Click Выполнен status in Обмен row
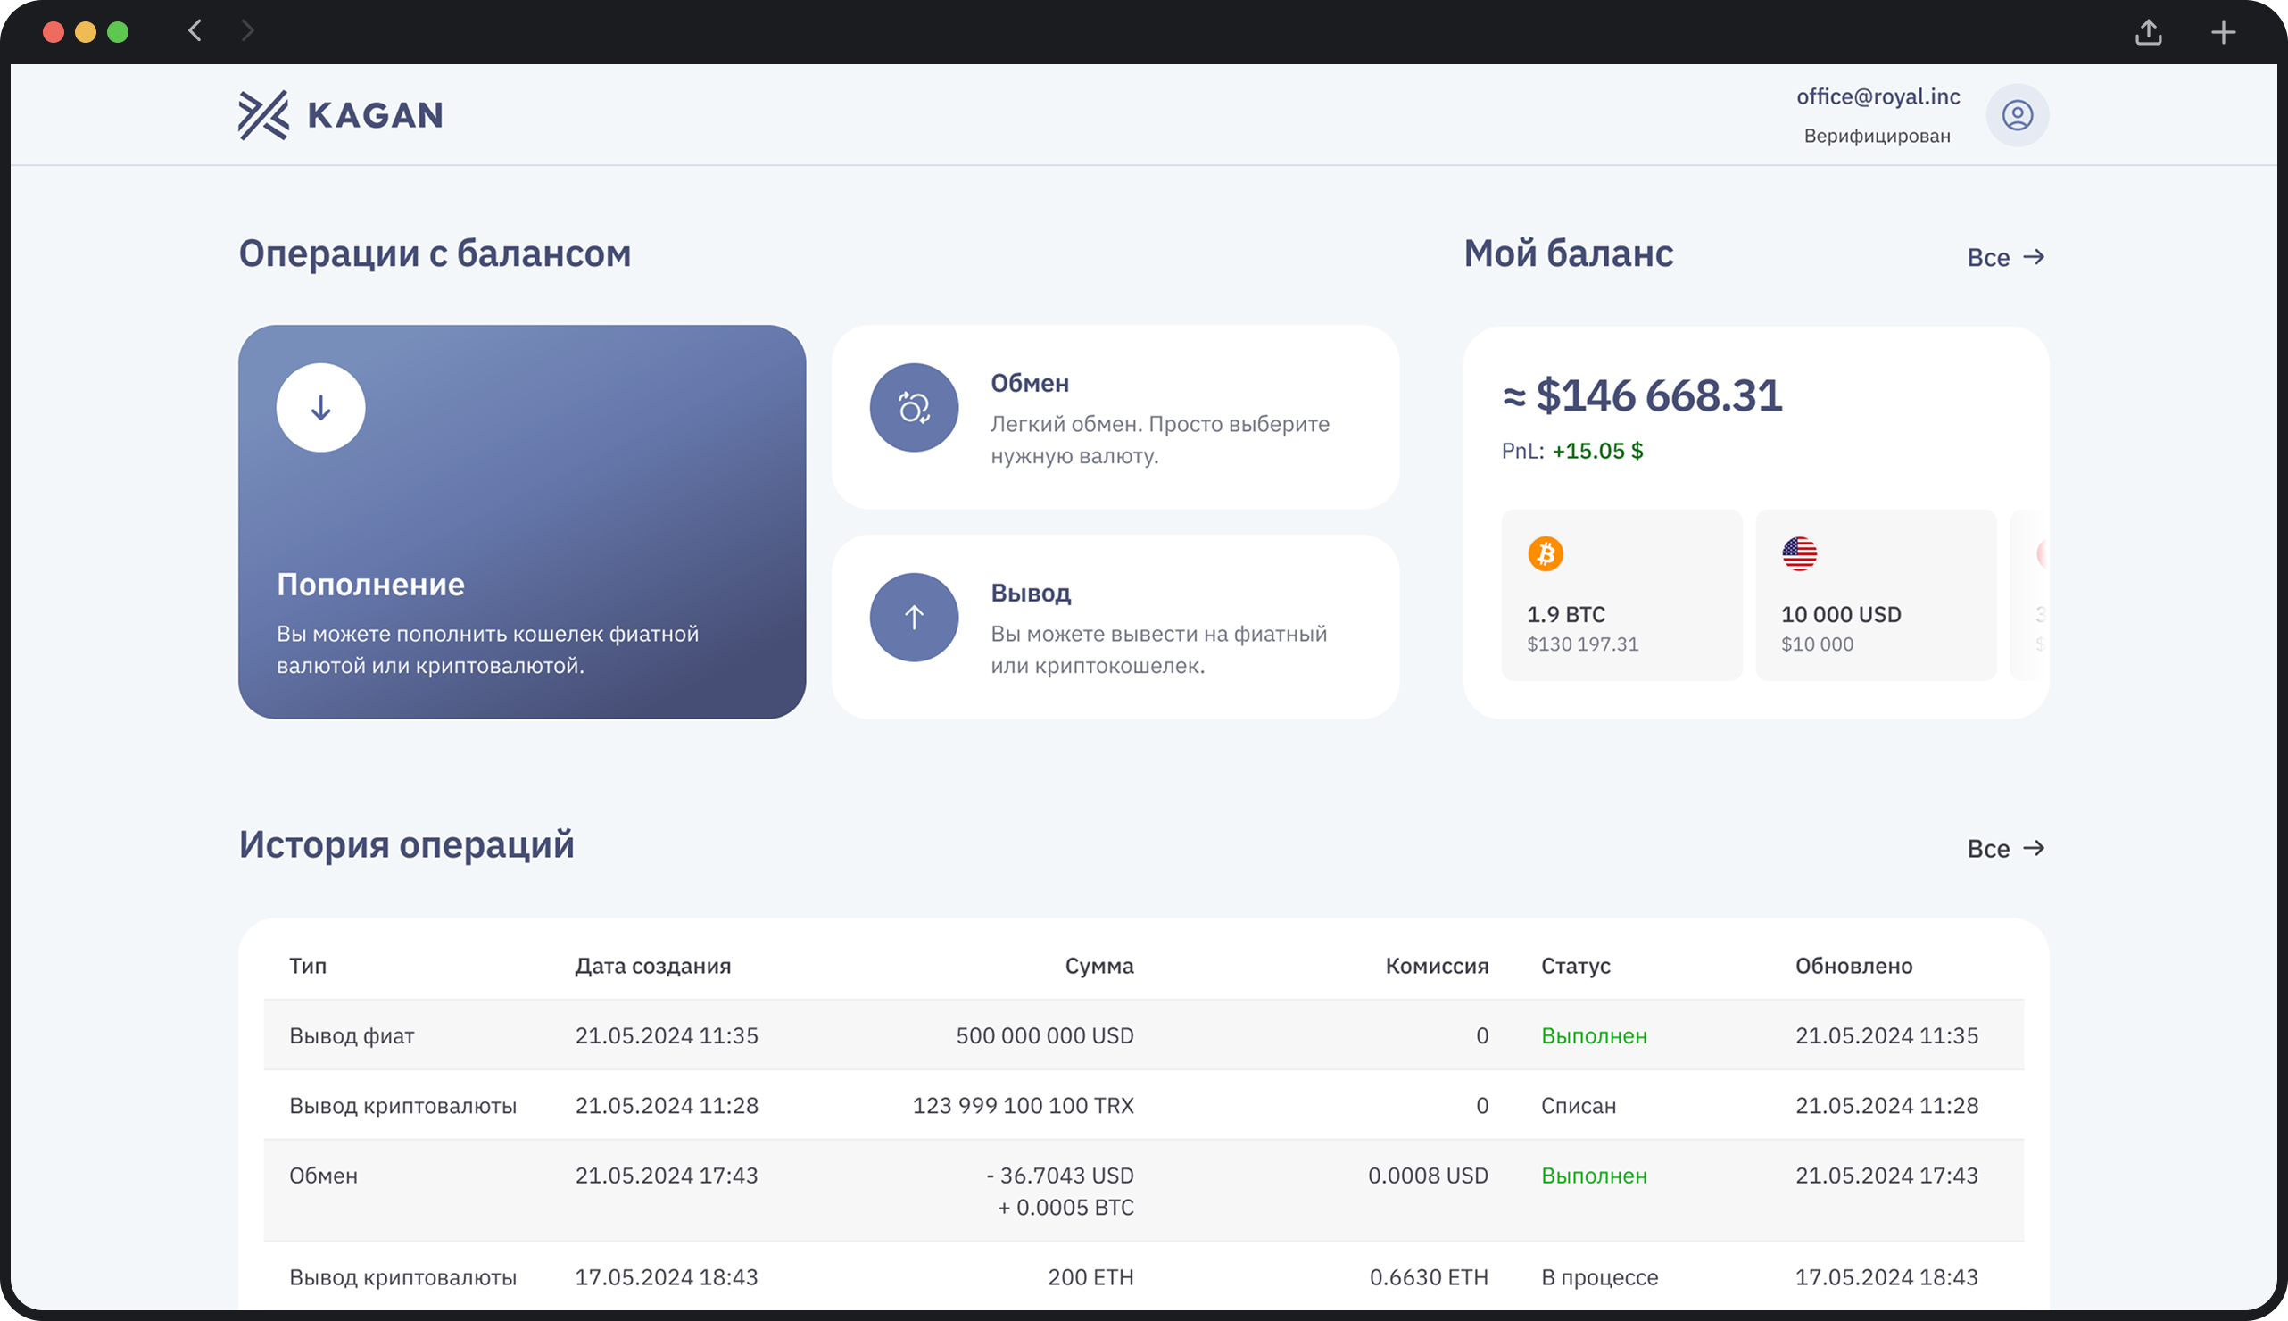 1595,1175
